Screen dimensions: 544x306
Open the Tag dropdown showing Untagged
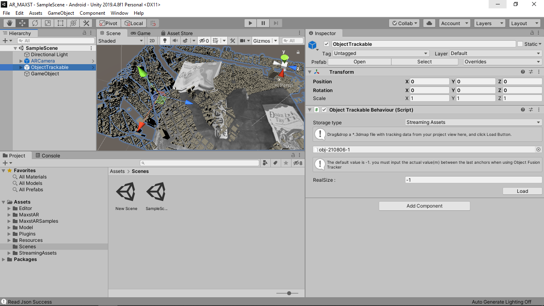[x=381, y=53]
